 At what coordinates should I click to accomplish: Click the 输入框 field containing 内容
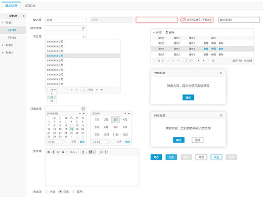coord(66,20)
